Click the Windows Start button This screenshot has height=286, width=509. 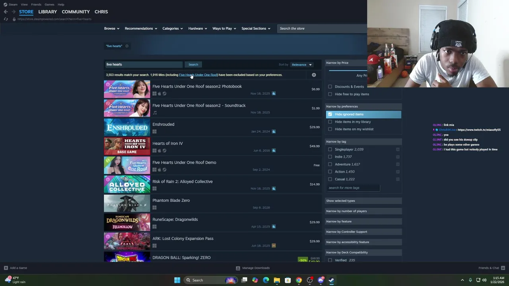(177, 280)
